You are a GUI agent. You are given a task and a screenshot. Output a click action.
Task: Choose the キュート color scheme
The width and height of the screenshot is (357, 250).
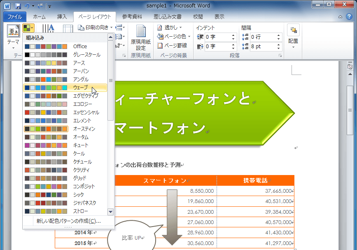point(65,145)
